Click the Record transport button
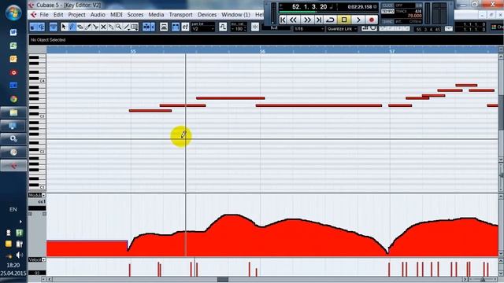This screenshot has width=504, height=283. coord(372,20)
